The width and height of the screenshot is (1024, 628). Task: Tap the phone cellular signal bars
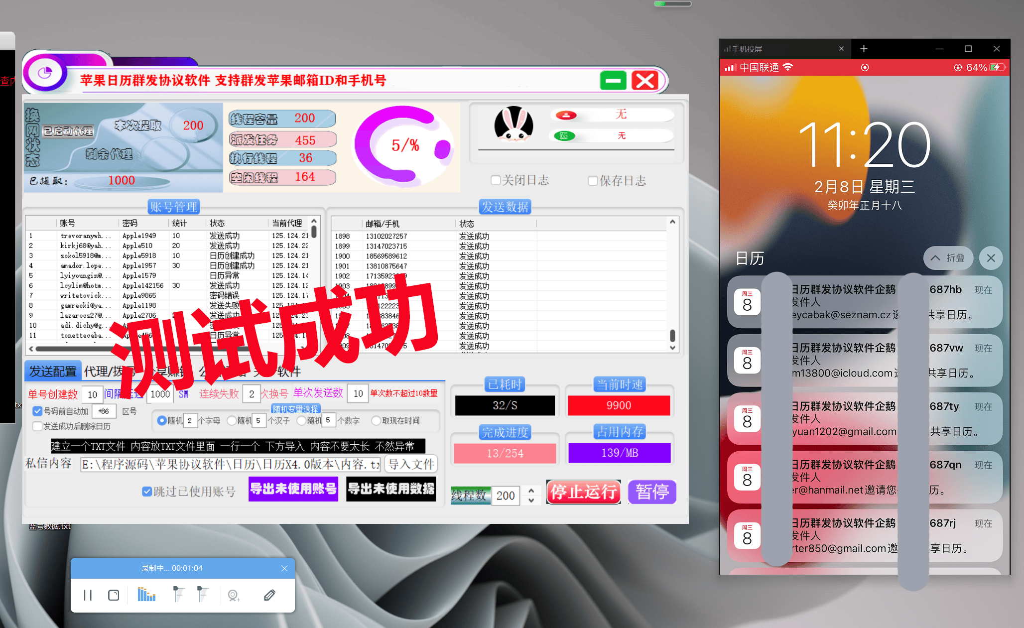730,67
